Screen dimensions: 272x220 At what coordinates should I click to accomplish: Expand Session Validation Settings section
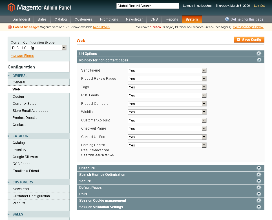259,207
